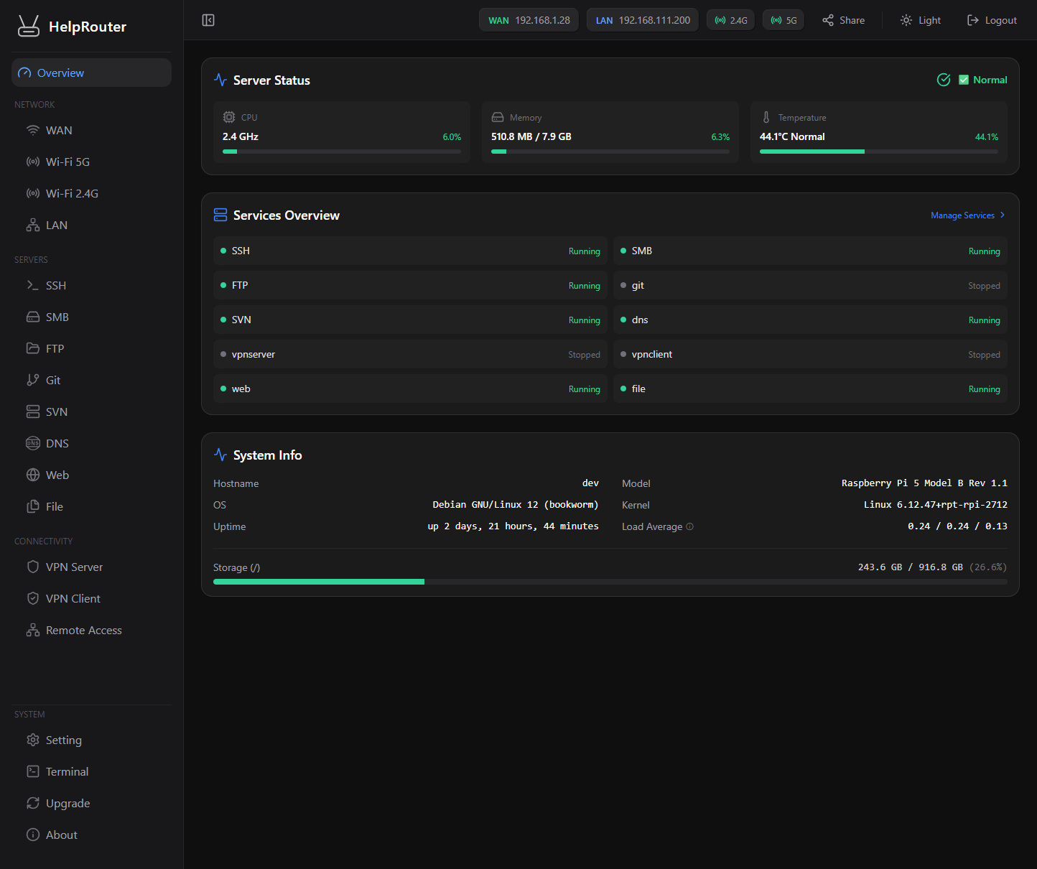Click the Share icon in top bar

pyautogui.click(x=827, y=19)
